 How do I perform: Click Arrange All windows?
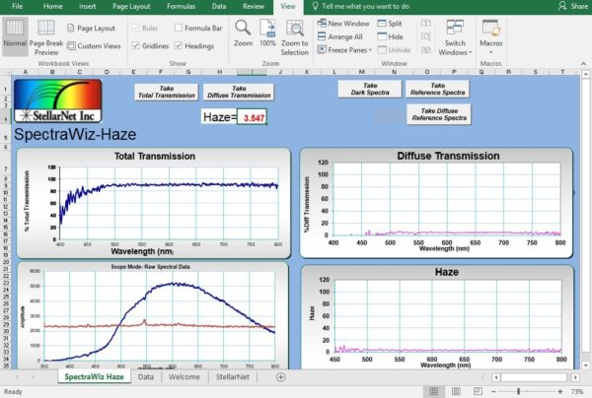pos(339,36)
